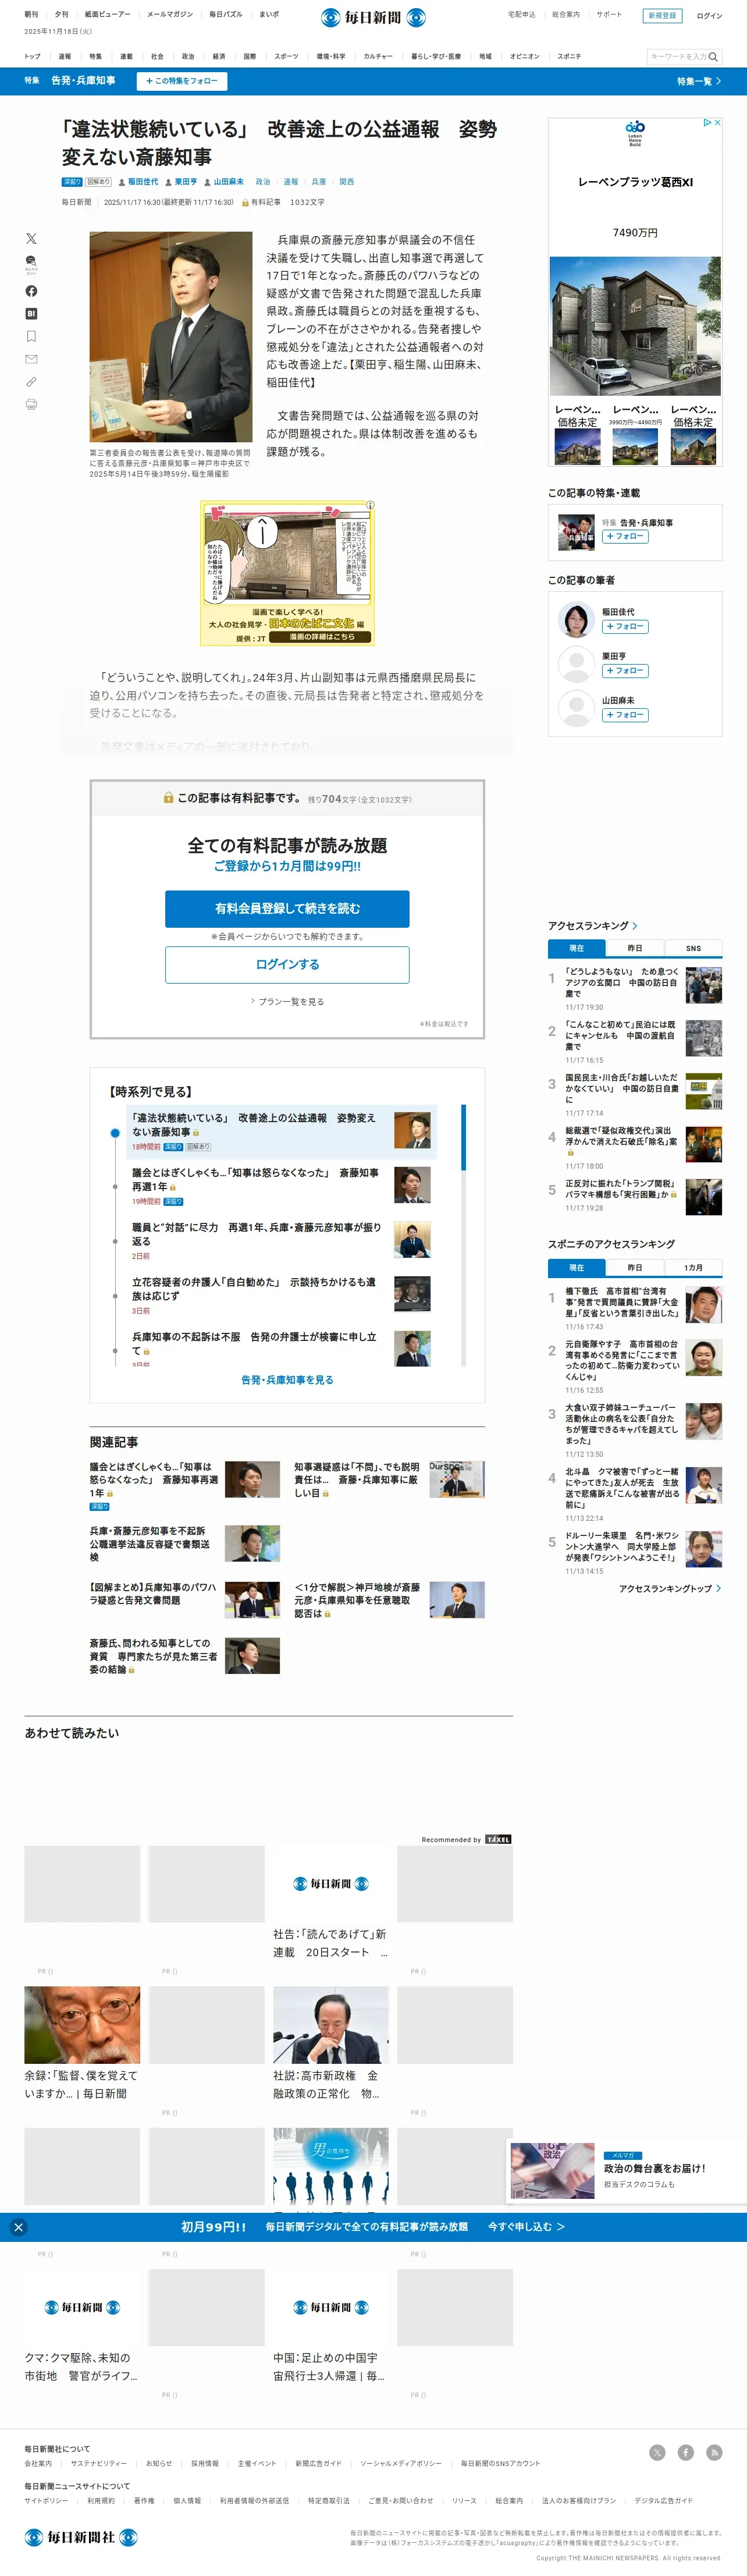Viewport: 747px width, 2576px height.
Task: Click search magnifier icon in header
Action: [x=713, y=57]
